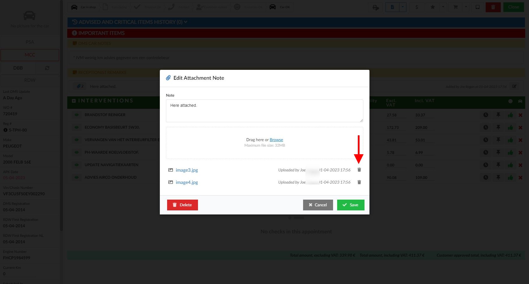The width and height of the screenshot is (529, 284).
Task: Click the red X on UPDATE NAVIGATIEKAARTEN row
Action: point(520,165)
